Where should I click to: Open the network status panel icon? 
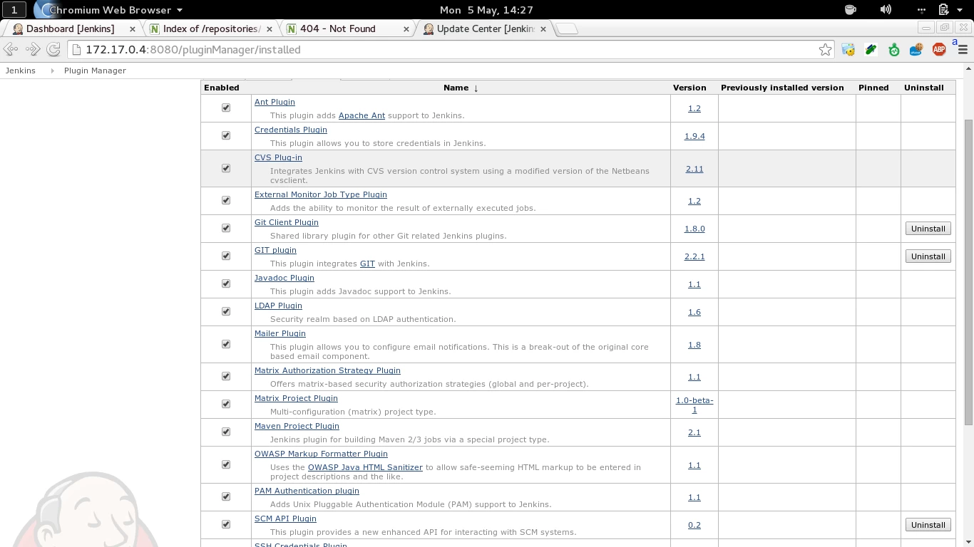(921, 9)
